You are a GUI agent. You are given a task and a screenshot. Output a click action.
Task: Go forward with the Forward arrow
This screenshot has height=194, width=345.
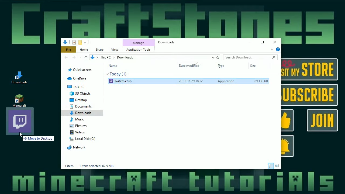click(x=74, y=57)
